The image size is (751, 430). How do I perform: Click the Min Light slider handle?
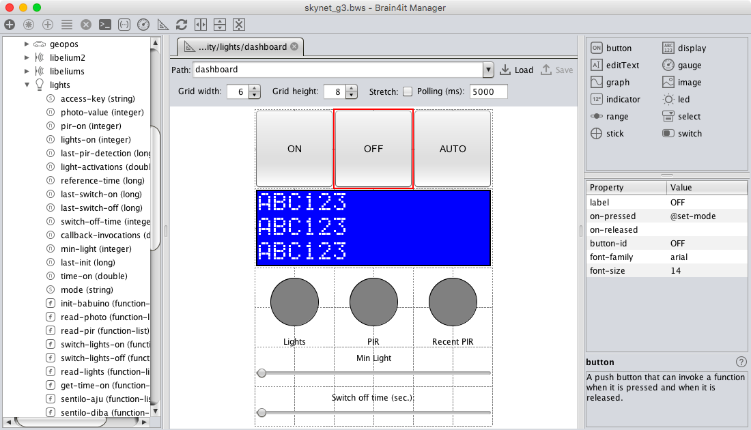click(261, 373)
